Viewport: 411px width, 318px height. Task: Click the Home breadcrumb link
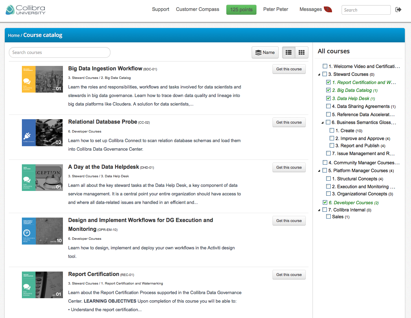(14, 36)
